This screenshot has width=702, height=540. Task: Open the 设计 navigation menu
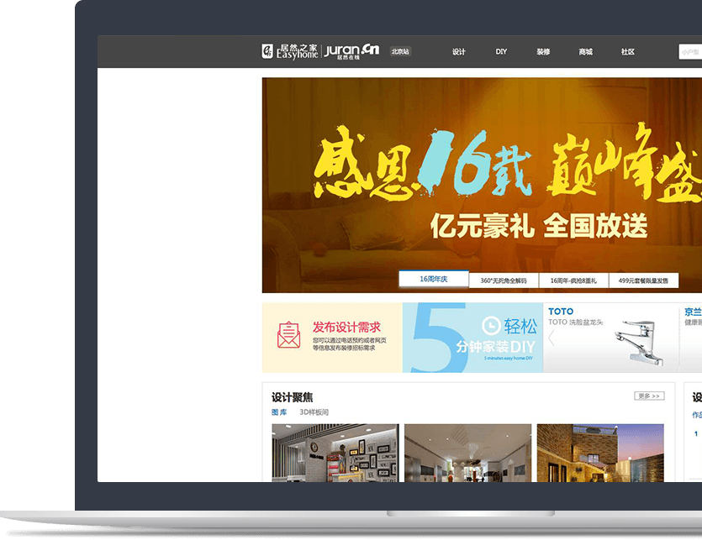click(458, 52)
